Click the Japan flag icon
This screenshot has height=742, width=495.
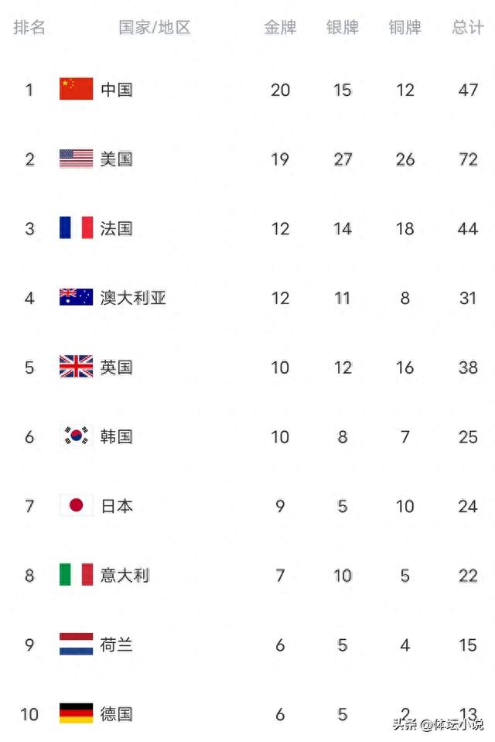click(x=77, y=505)
